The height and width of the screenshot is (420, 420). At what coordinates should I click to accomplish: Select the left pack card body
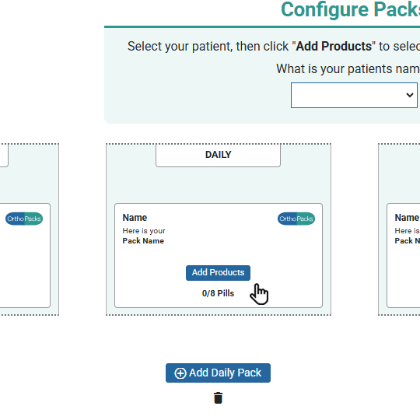[x=25, y=256]
